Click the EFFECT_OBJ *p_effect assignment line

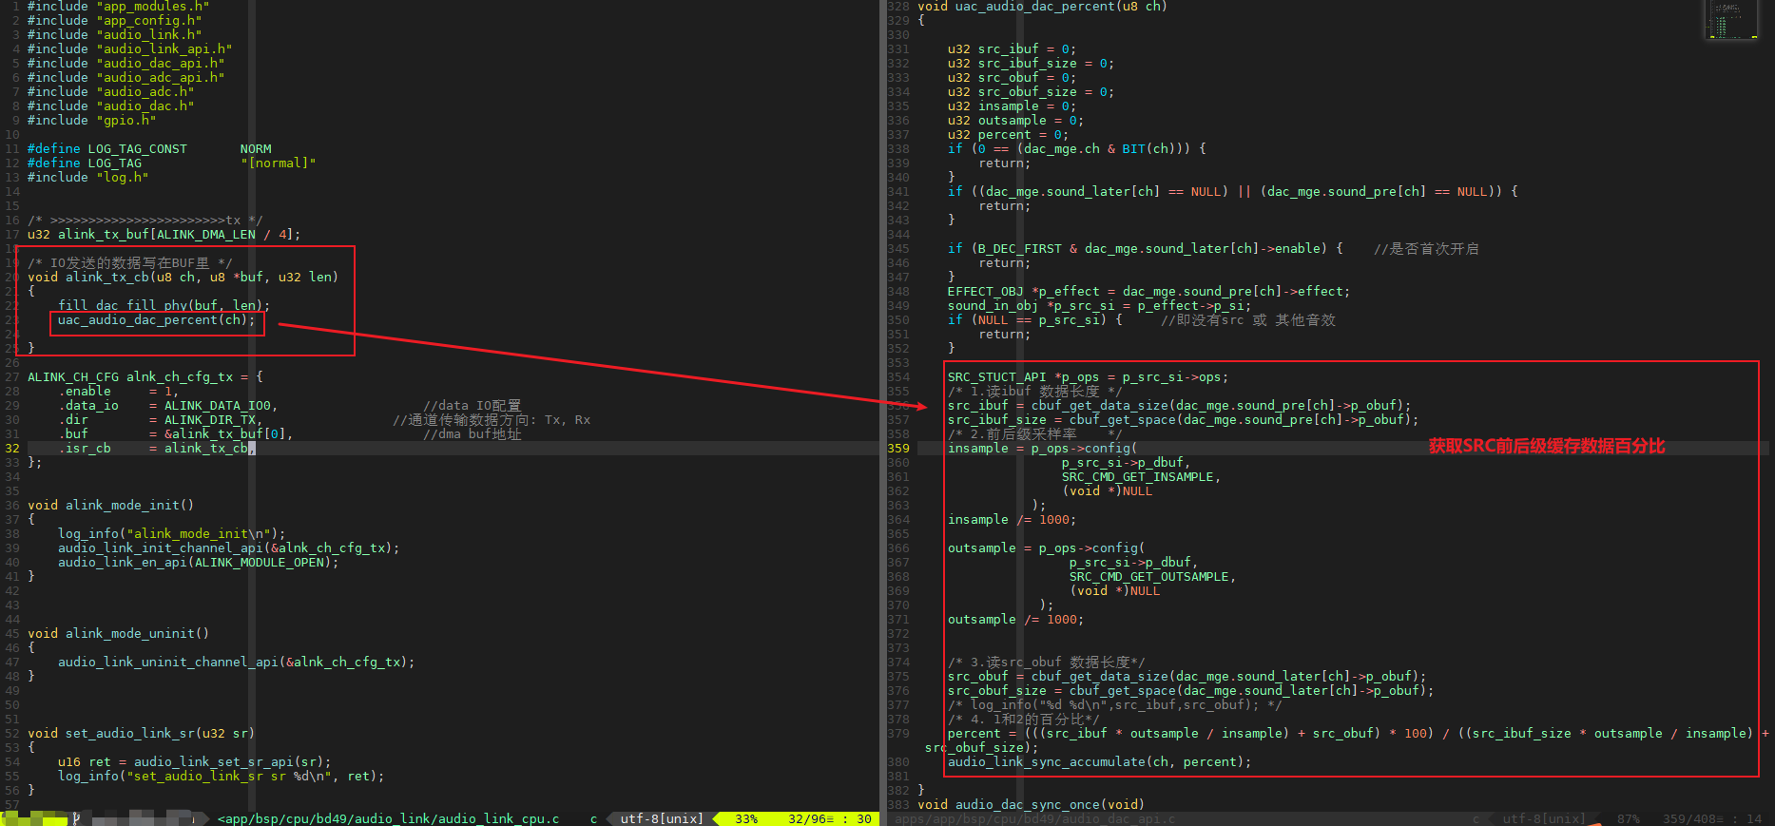[1149, 291]
